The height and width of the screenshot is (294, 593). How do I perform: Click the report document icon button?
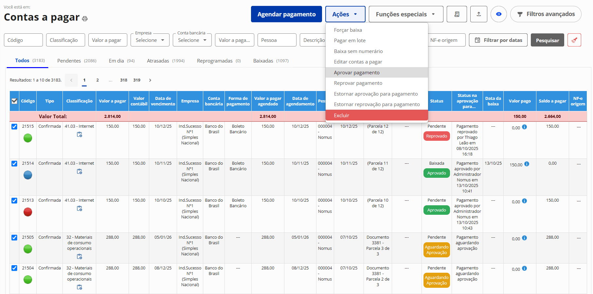point(457,14)
